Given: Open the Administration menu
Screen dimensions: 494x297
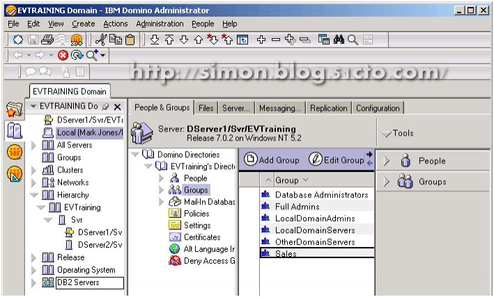Looking at the screenshot, I should (160, 24).
